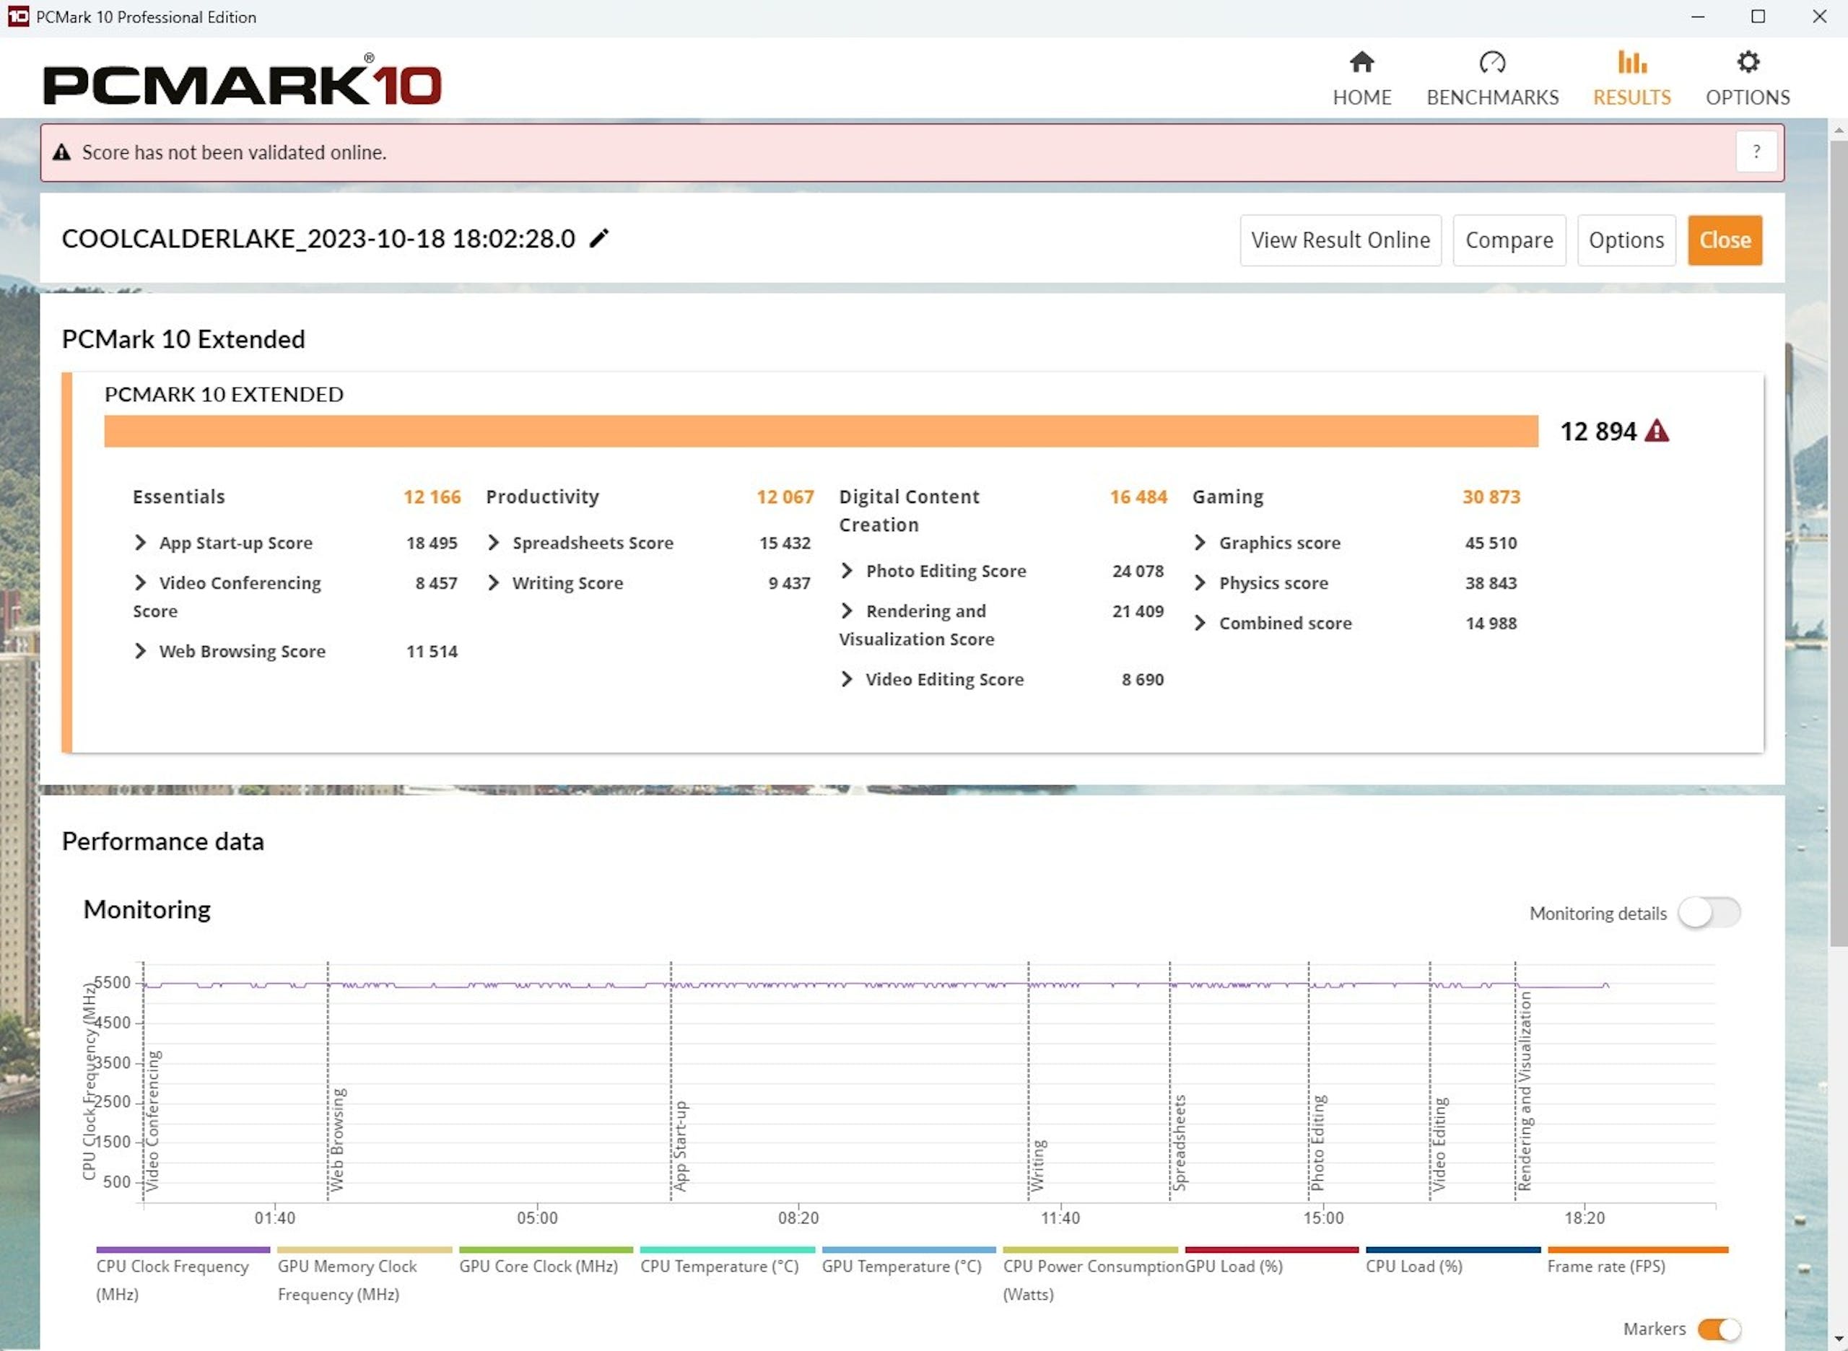Click the PCMark app icon in title bar
The image size is (1848, 1351).
click(x=18, y=17)
